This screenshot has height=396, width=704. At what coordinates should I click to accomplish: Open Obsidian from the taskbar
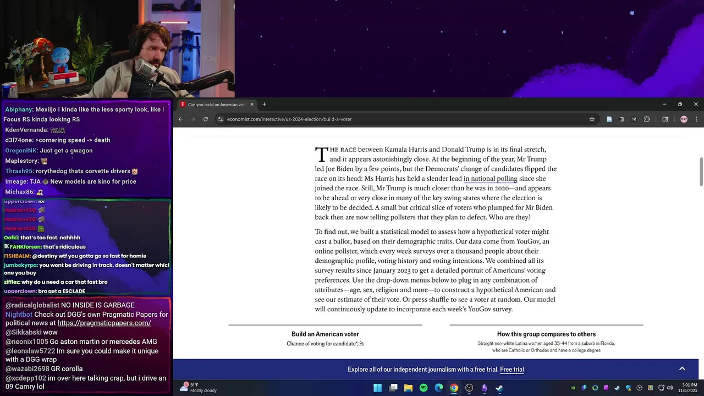tap(485, 388)
